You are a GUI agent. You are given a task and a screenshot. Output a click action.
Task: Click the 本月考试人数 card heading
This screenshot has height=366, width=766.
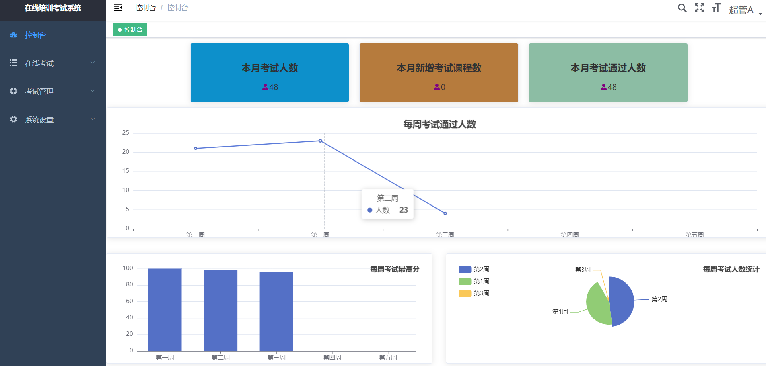[270, 68]
